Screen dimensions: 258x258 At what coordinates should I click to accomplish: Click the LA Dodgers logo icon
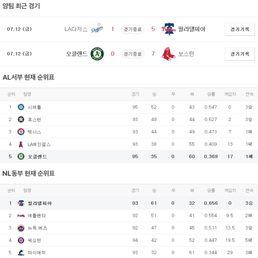tap(98, 29)
